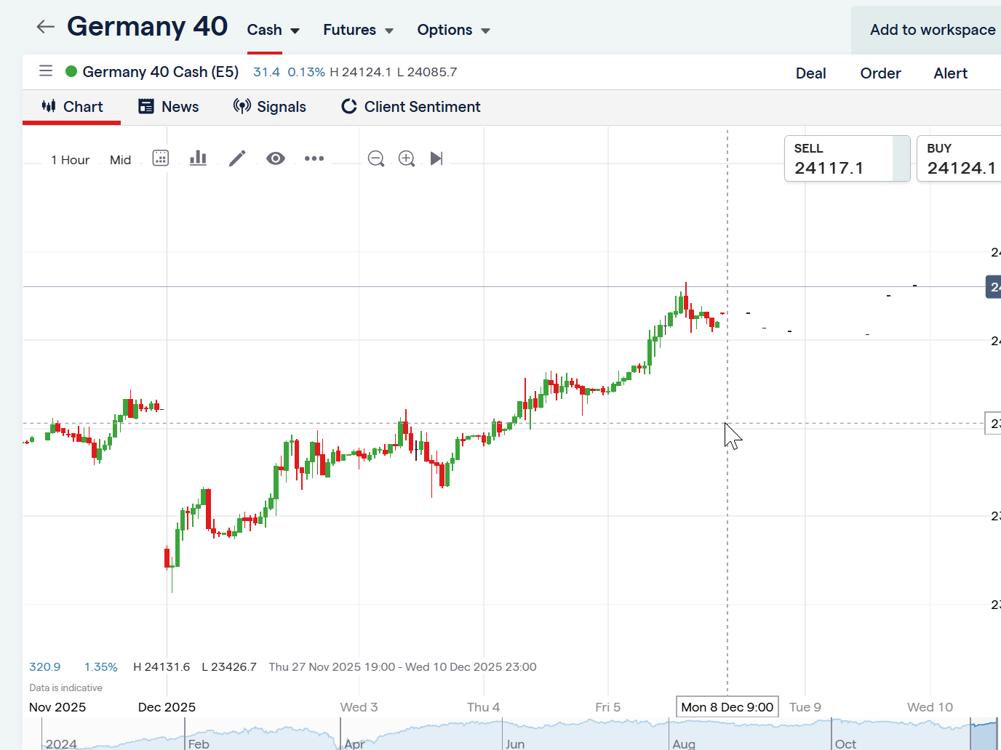Image resolution: width=1001 pixels, height=750 pixels.
Task: Open the date range calendar icon
Action: (x=161, y=158)
